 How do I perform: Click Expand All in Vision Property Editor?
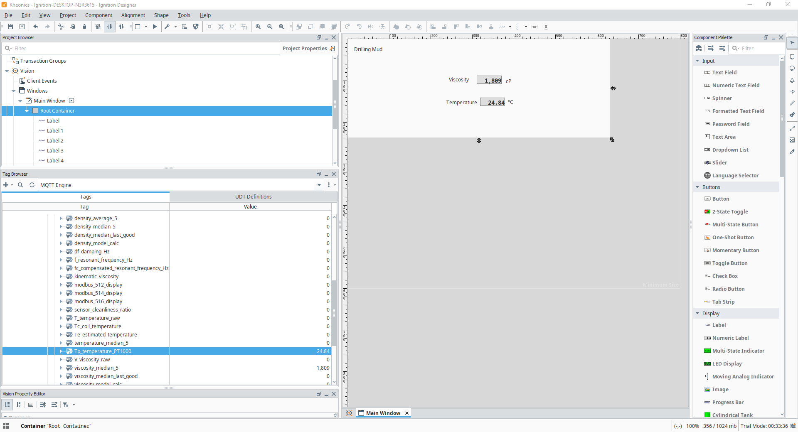(x=43, y=405)
